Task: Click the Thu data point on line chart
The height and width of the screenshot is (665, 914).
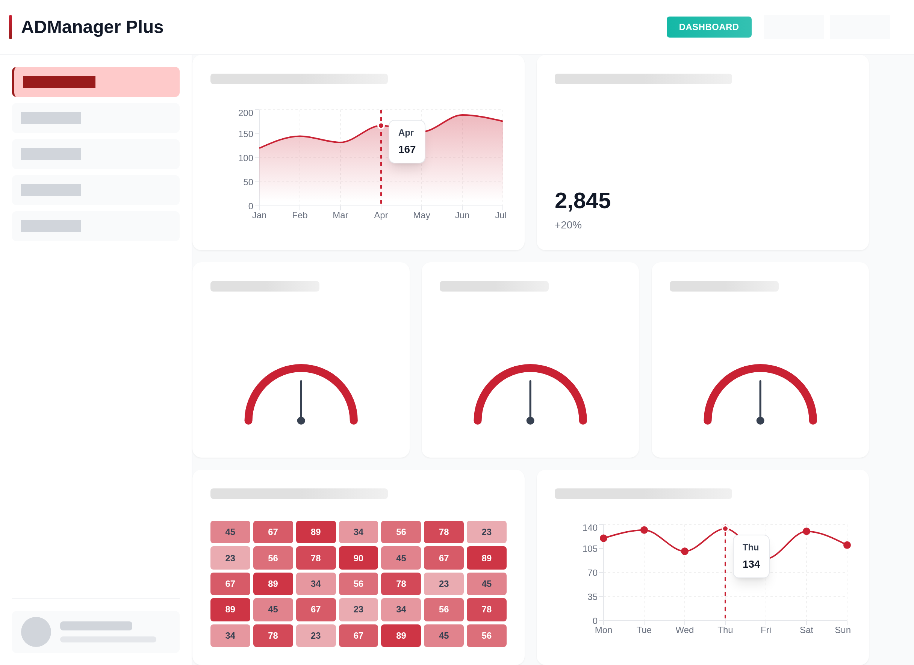Action: click(725, 529)
